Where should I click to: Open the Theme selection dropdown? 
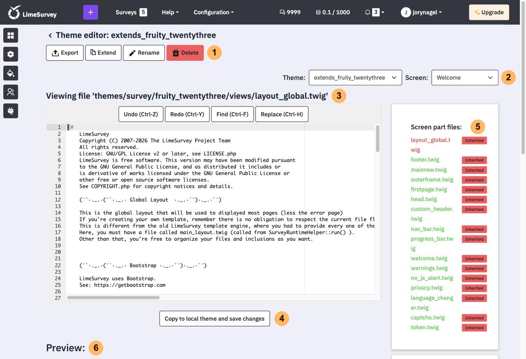tap(355, 78)
